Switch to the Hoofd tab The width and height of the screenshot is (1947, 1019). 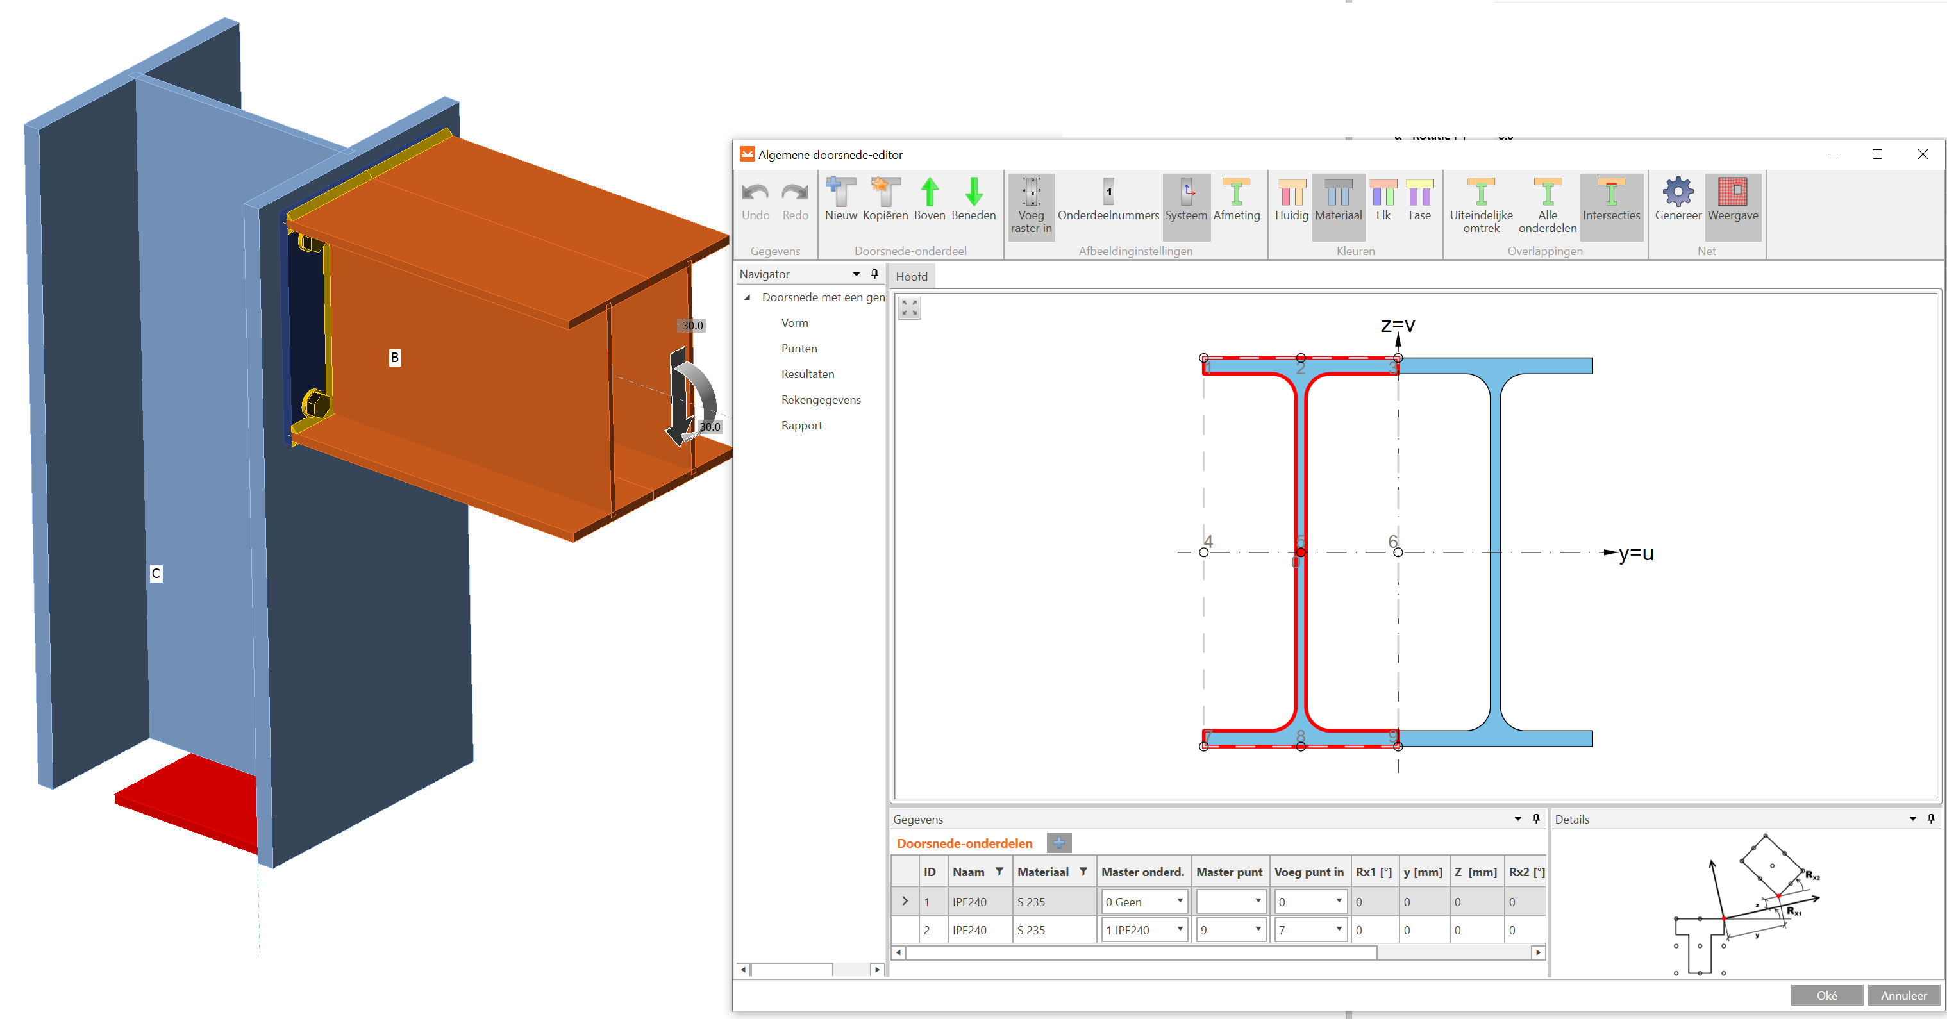912,276
